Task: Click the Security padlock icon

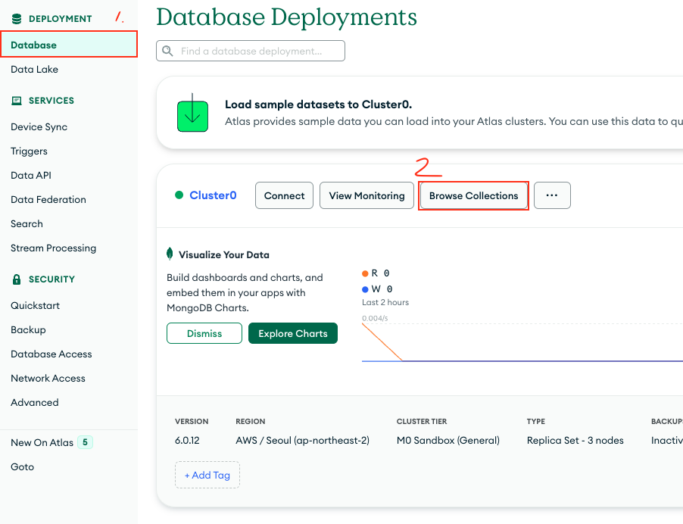Action: tap(17, 279)
